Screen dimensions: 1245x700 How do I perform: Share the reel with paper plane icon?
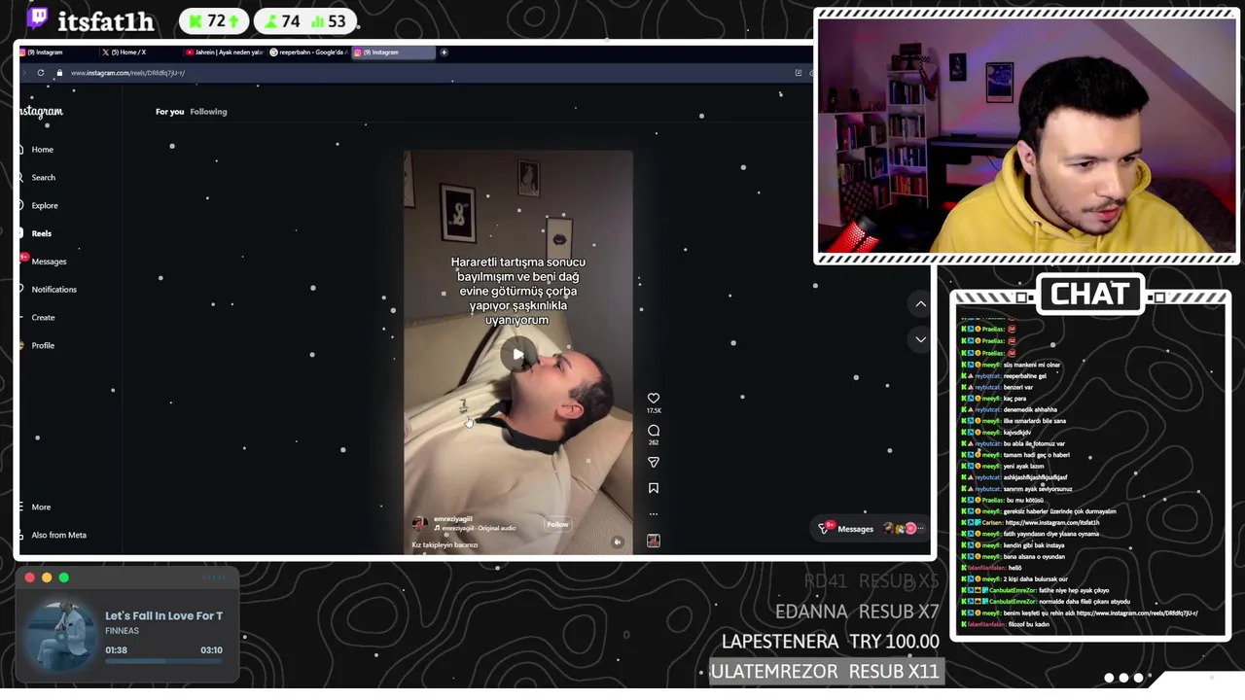[654, 462]
